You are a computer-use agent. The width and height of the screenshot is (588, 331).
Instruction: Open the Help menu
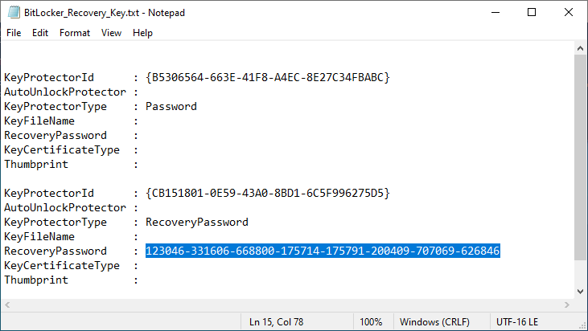[142, 33]
